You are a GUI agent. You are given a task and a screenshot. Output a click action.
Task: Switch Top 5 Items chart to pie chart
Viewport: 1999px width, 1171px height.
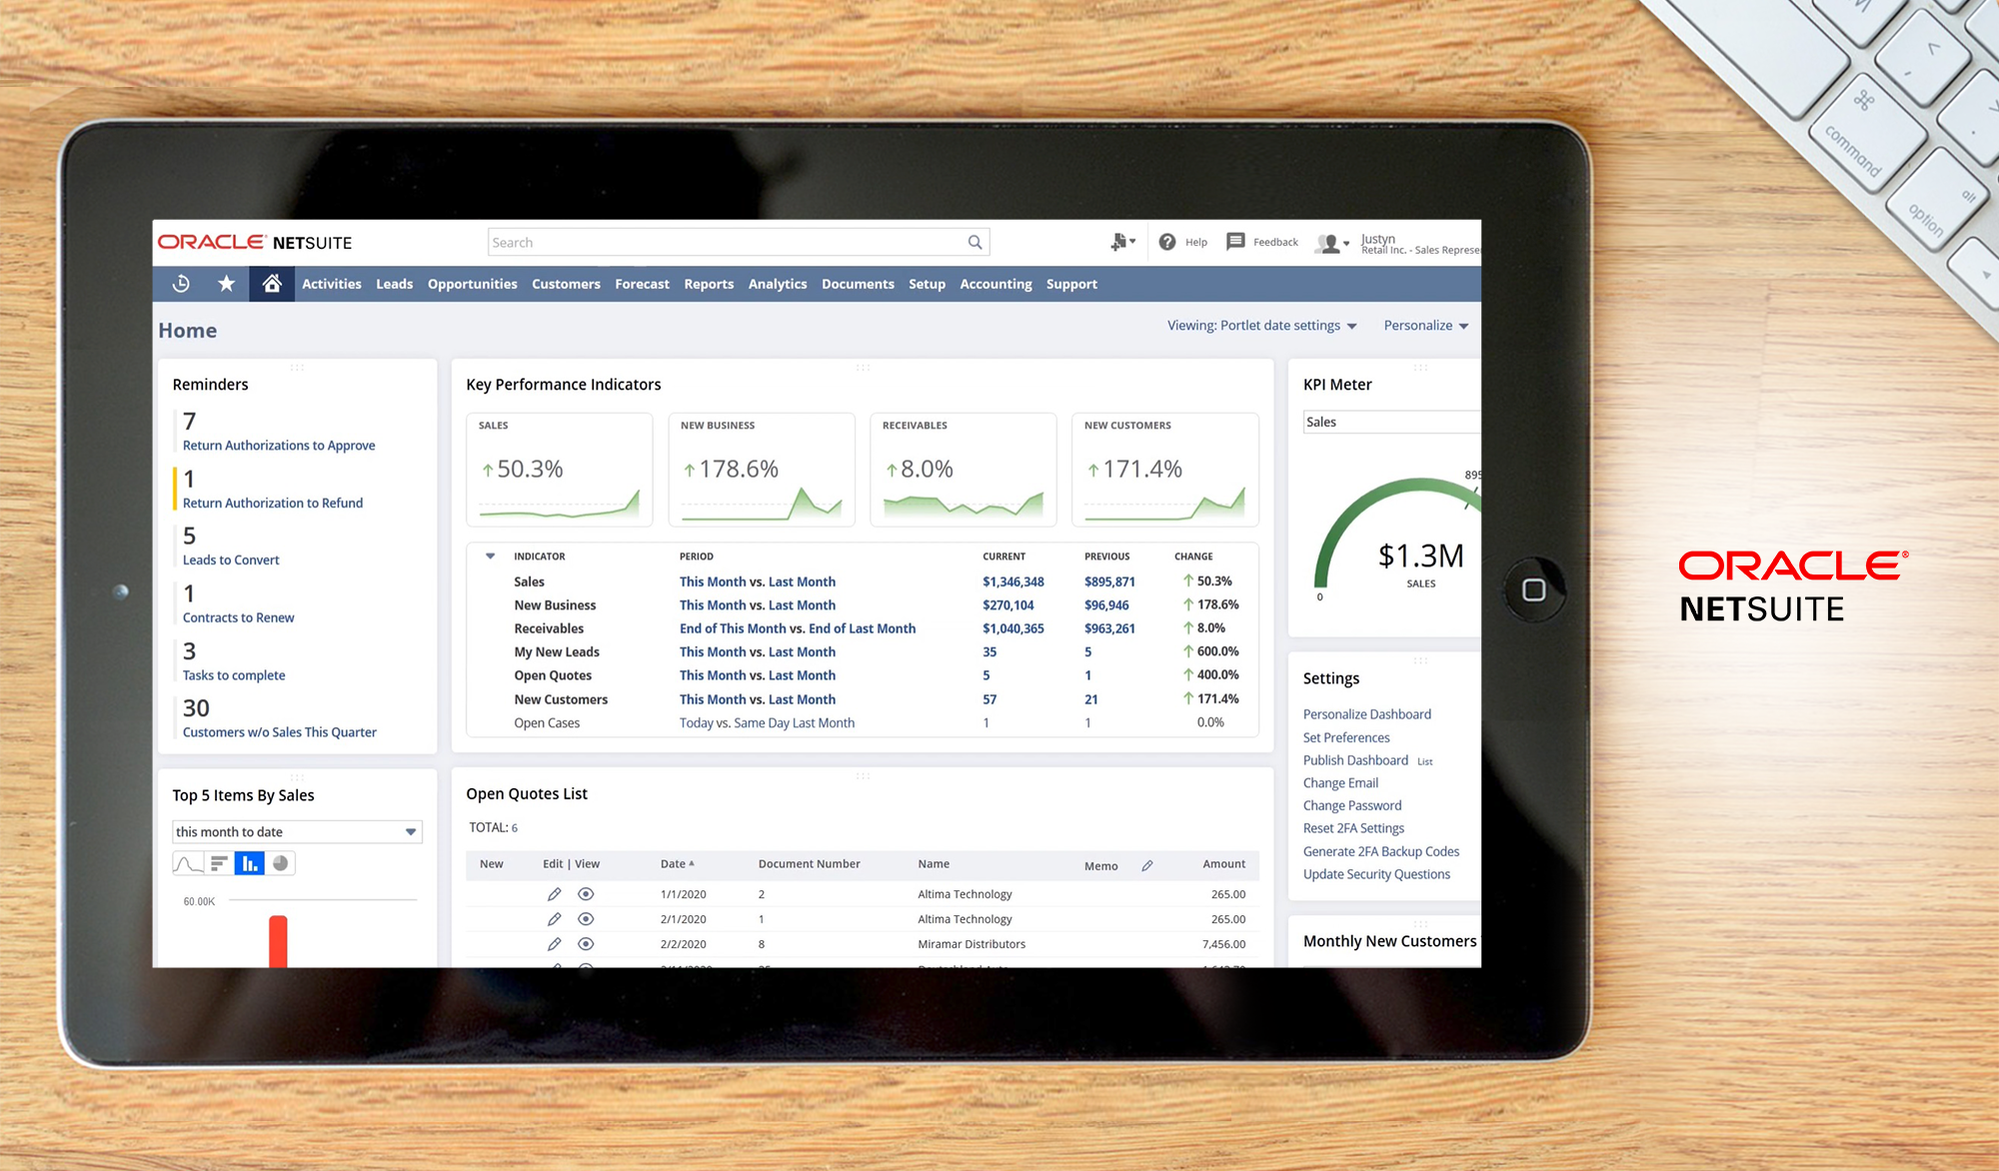280,862
